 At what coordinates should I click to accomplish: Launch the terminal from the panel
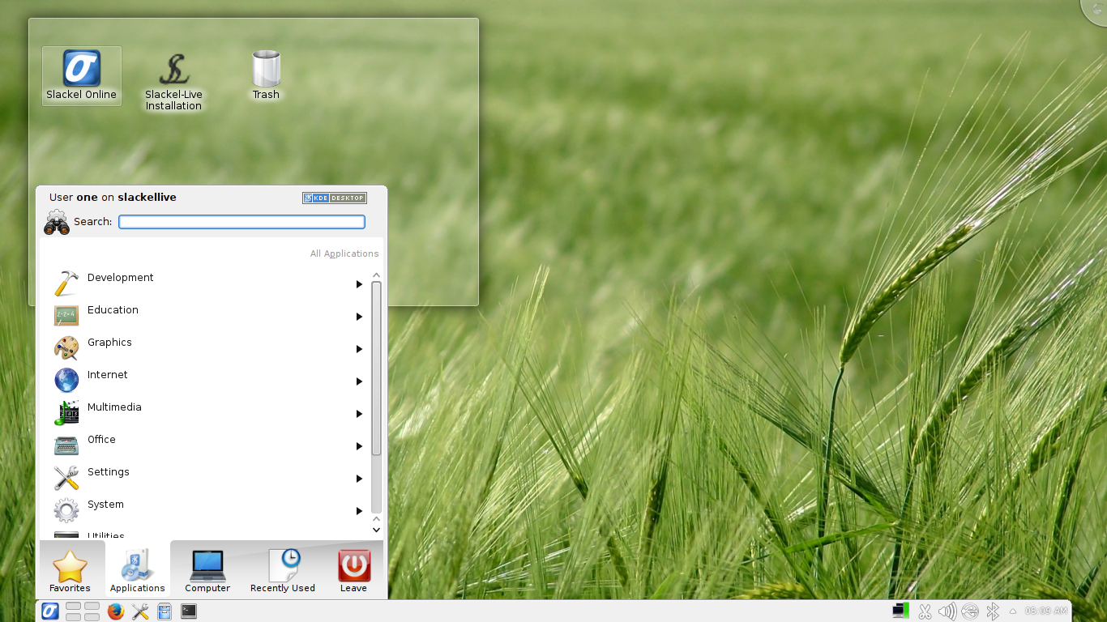point(189,611)
